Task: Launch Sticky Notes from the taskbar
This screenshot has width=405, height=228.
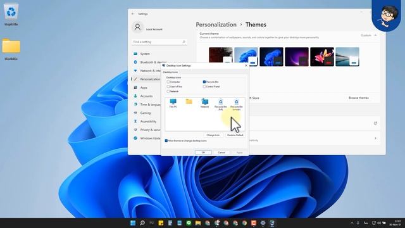Action: (161, 223)
